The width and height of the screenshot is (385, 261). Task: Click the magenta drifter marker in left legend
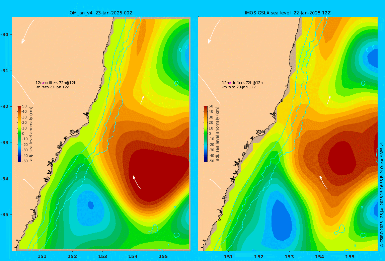[x=43, y=83]
